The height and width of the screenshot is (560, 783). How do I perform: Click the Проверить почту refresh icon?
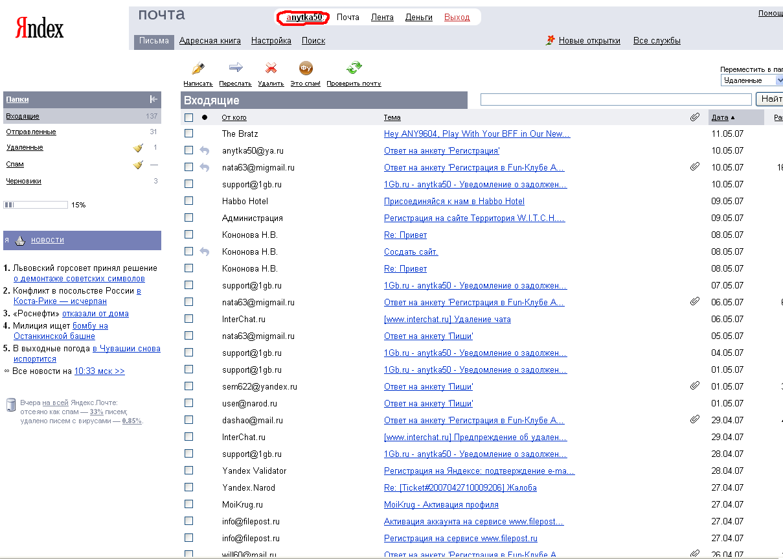click(354, 67)
